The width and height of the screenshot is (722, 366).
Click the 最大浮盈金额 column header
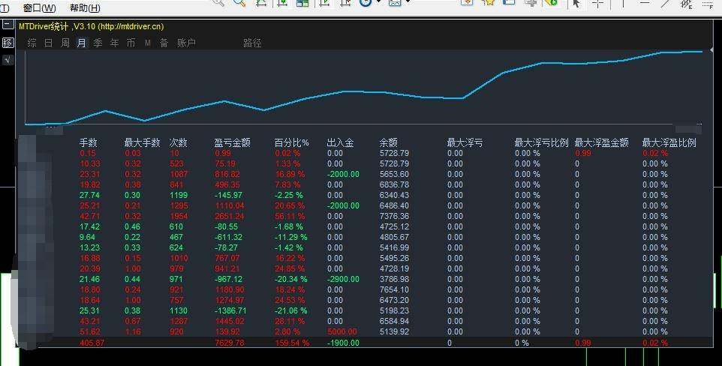[601, 142]
